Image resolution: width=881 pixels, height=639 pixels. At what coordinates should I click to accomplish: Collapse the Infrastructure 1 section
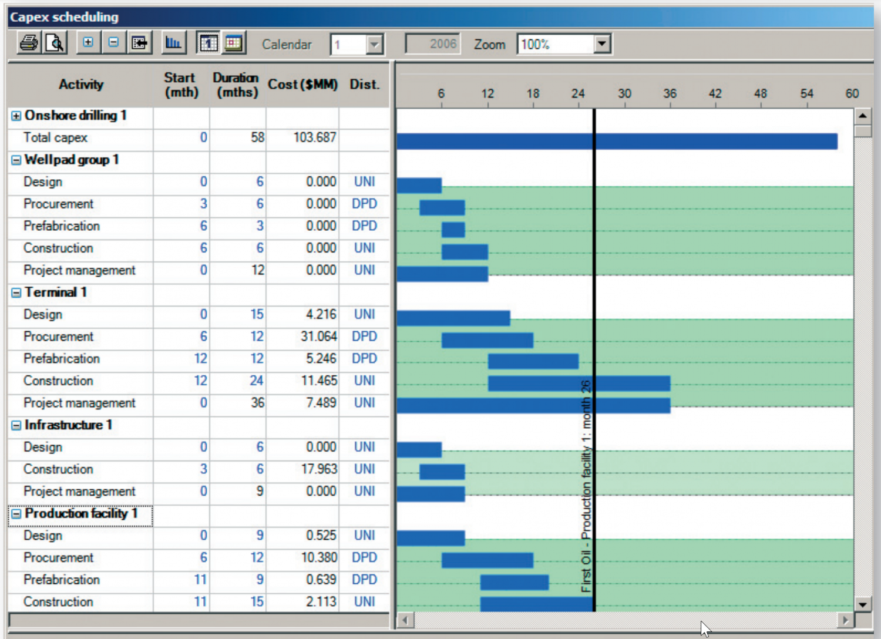16,426
